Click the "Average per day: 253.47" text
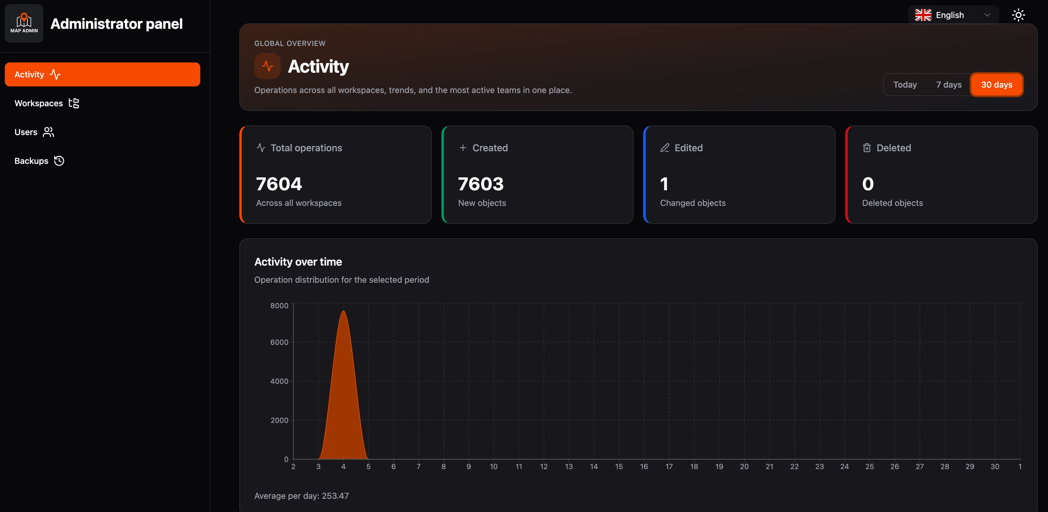Image resolution: width=1048 pixels, height=512 pixels. coord(301,496)
